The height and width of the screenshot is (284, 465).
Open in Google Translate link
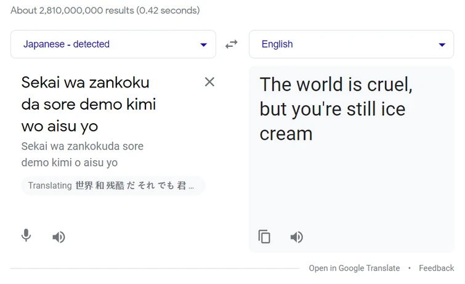tap(354, 268)
